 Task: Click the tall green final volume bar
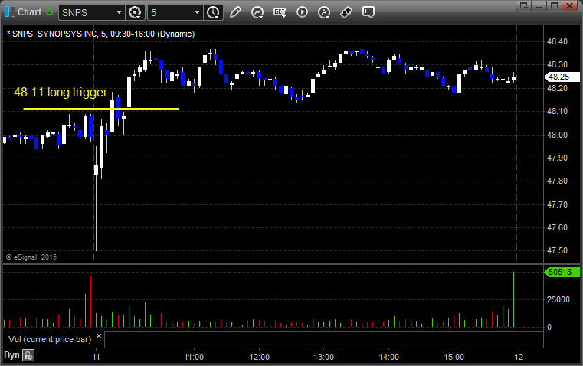[x=514, y=299]
